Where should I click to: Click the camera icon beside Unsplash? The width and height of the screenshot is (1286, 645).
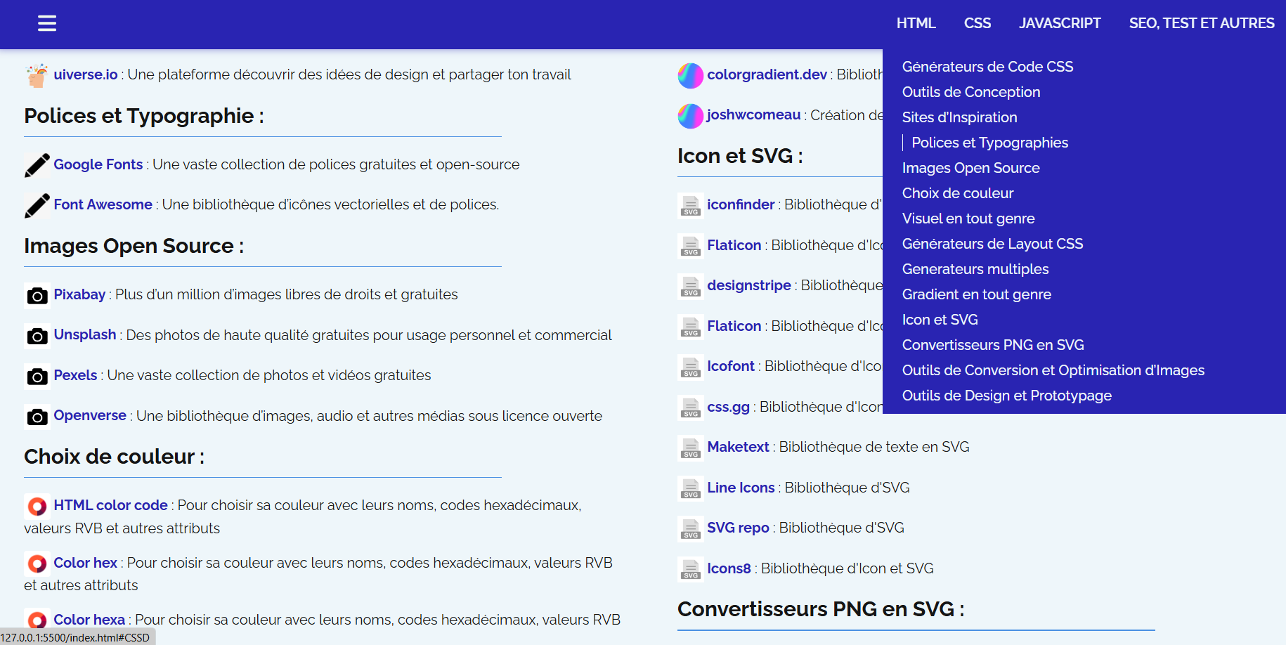point(37,336)
